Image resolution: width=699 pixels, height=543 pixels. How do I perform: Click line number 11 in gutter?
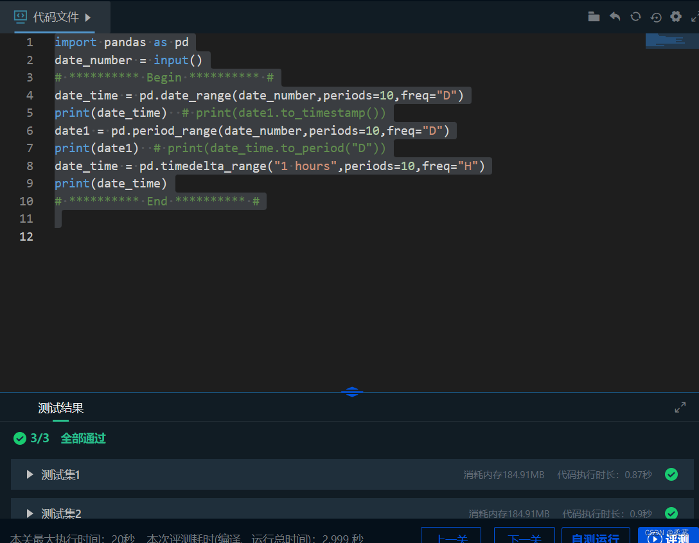(26, 219)
